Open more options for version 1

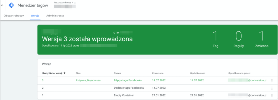(x=272, y=95)
